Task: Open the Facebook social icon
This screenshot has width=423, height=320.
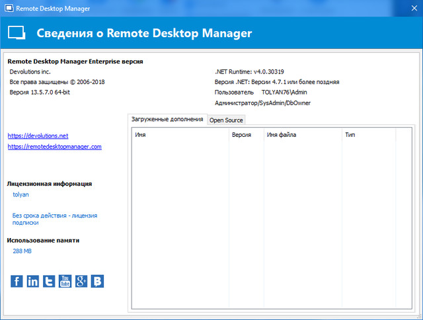Action: pos(17,281)
